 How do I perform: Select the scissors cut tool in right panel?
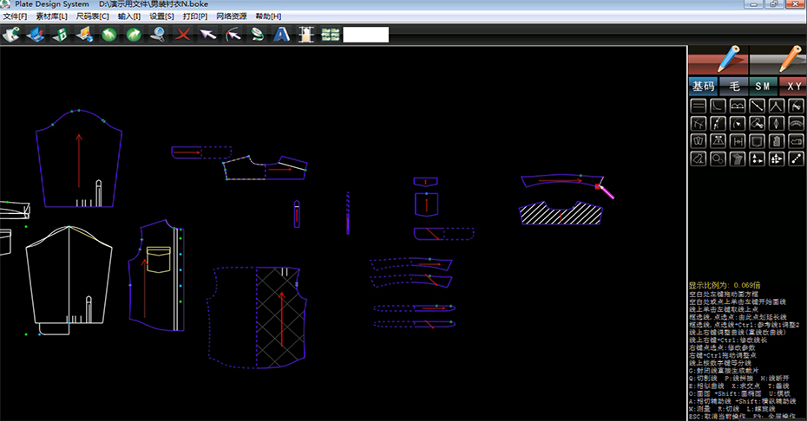(717, 123)
